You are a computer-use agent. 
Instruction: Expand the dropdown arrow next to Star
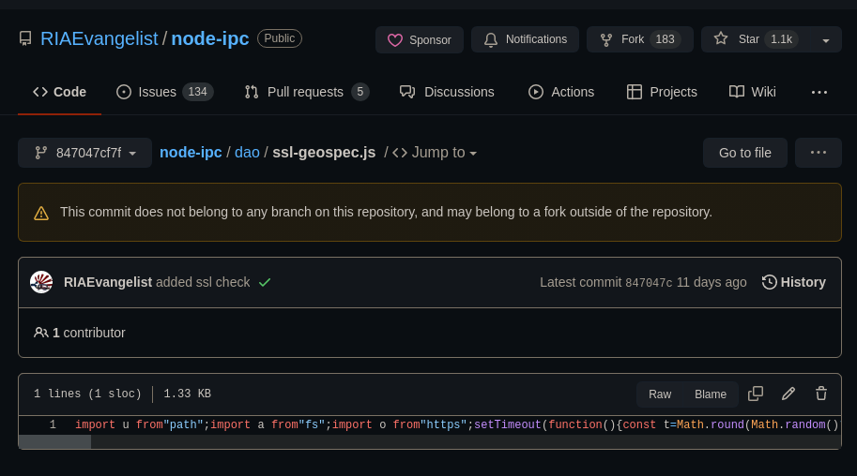(x=826, y=40)
